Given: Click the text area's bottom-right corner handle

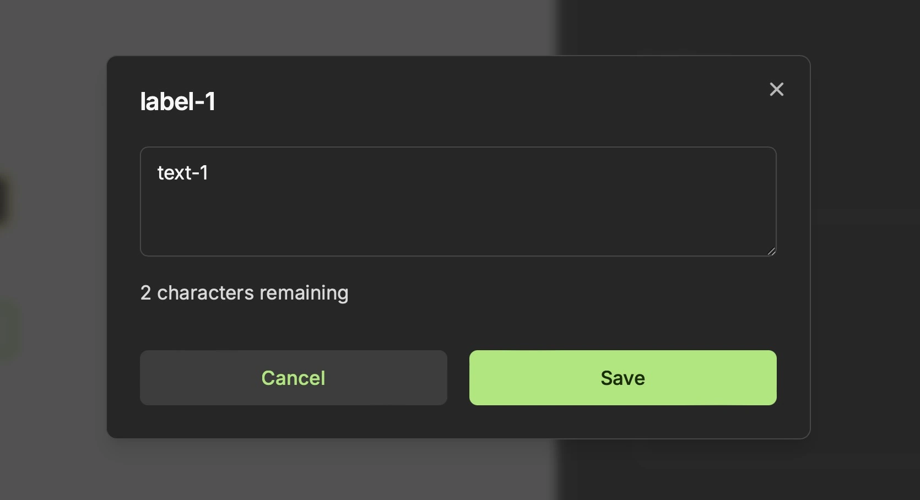Looking at the screenshot, I should pos(771,251).
